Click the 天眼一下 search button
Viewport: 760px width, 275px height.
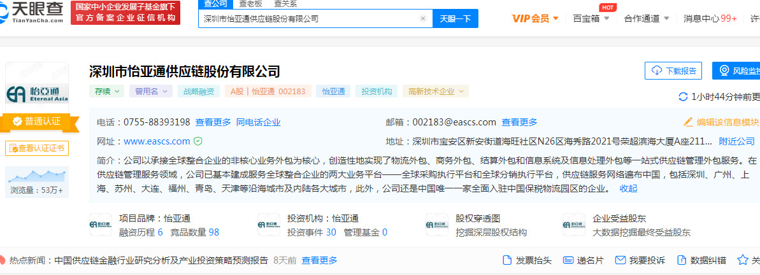(x=455, y=18)
